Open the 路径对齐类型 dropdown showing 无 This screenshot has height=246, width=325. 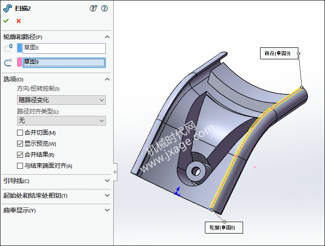(61, 121)
